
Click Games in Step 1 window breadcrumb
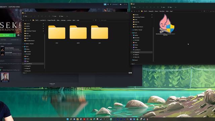[x=156, y=11]
